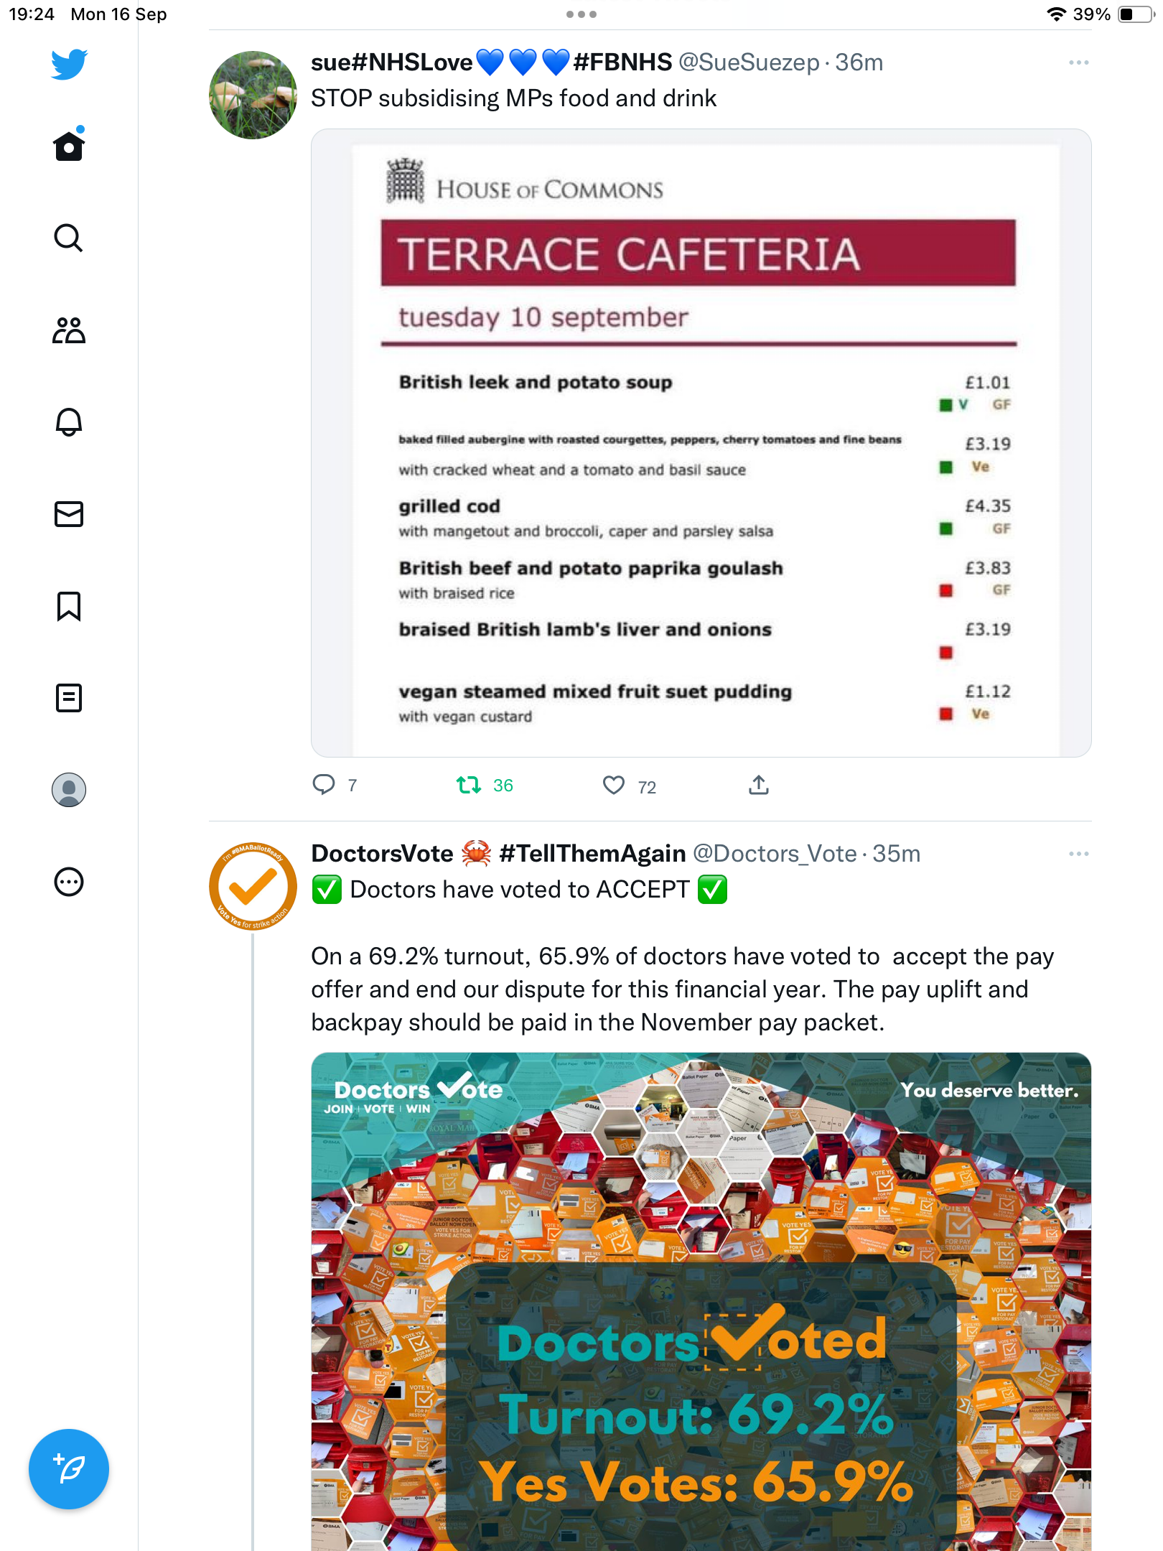Open the Search explore icon

[x=69, y=238]
